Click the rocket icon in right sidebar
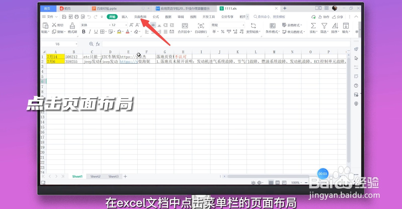This screenshot has height=209, width=402. pos(356,49)
